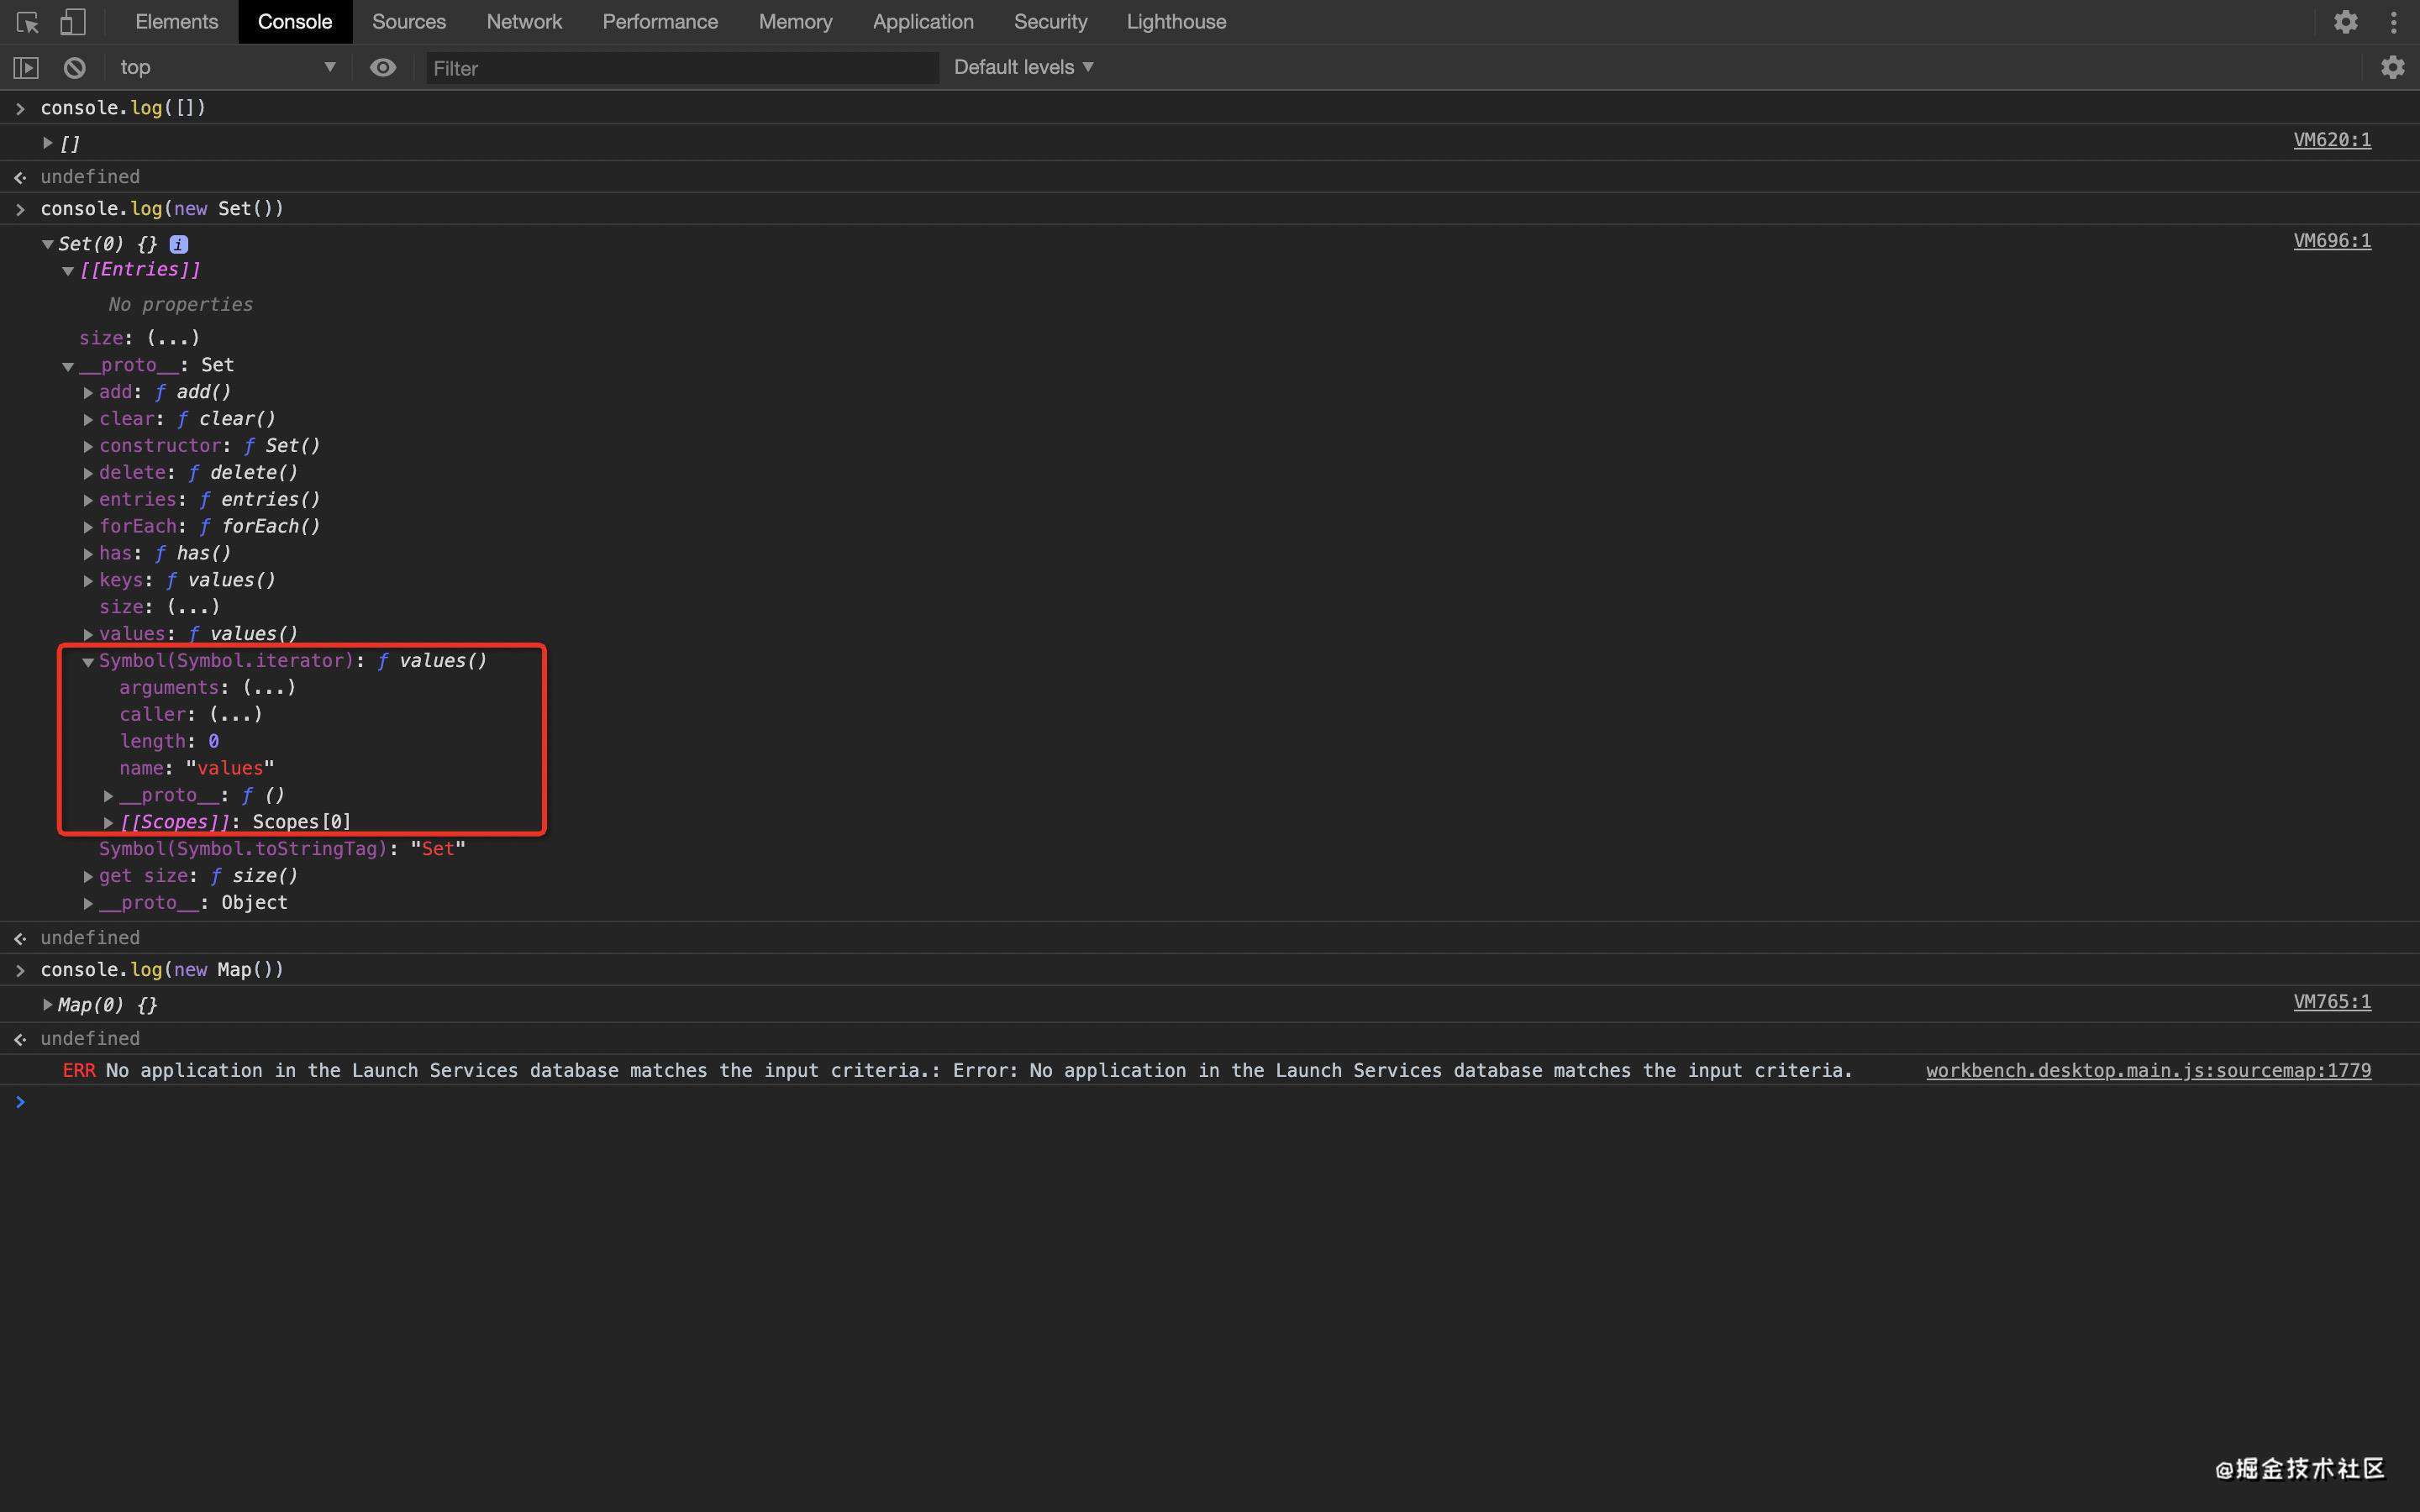Expand the forEach: f forEach() entry

[88, 527]
